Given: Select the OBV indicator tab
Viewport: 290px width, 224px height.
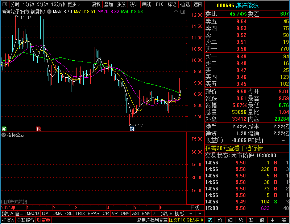Looking at the screenshot, I should click(x=125, y=214).
